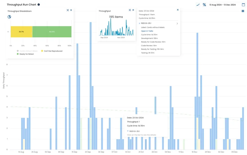Click the Throughput sparkline chart
Screen dimensions: 247x155
[116, 27]
